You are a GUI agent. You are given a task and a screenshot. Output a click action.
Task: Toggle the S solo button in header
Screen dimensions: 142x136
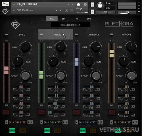click(x=93, y=5)
